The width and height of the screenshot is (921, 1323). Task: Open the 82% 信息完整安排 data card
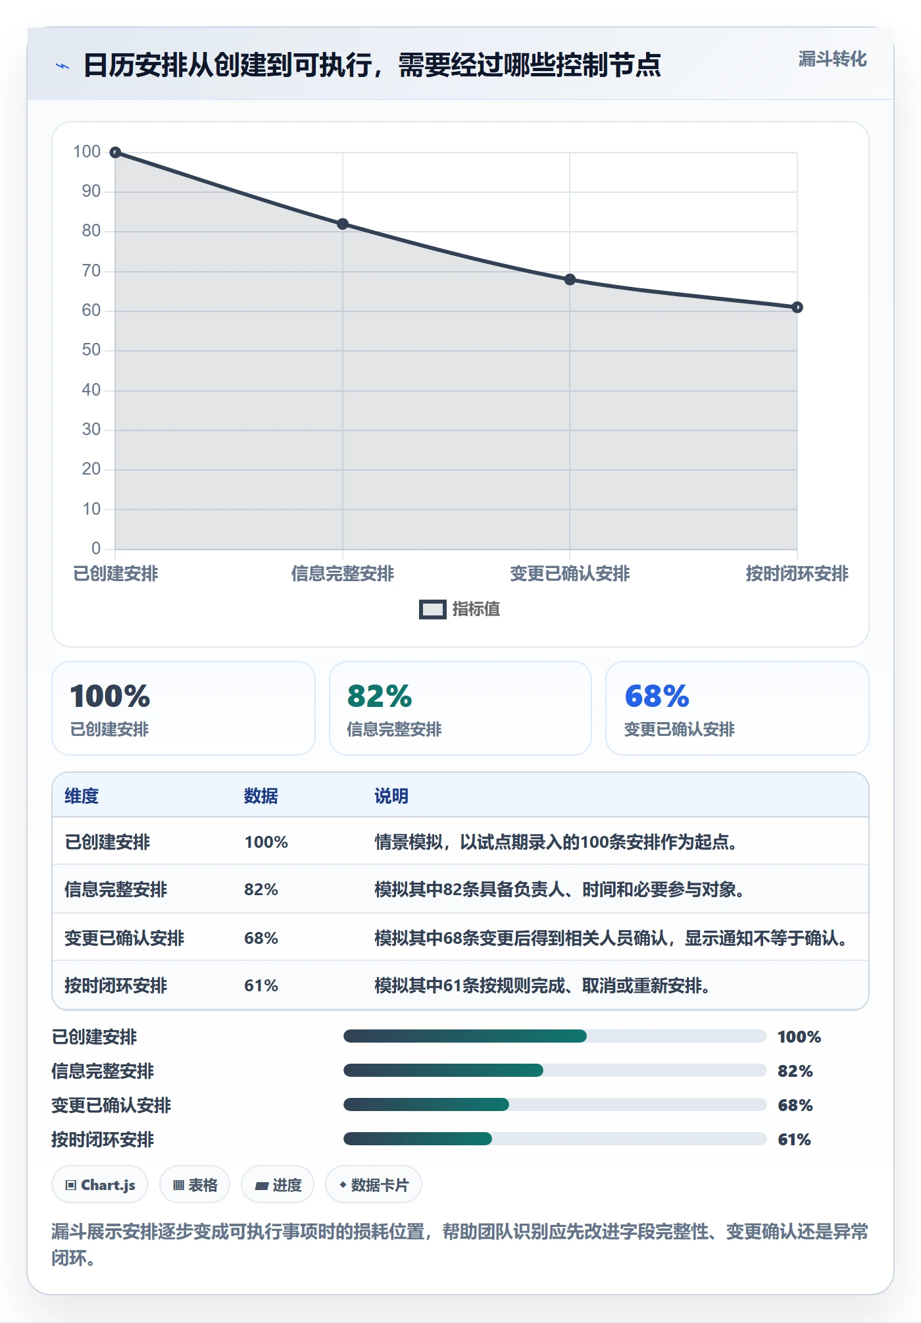[460, 708]
